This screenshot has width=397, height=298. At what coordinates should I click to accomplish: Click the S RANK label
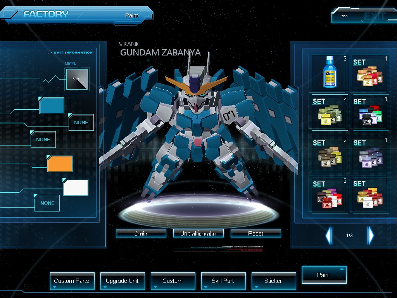129,44
